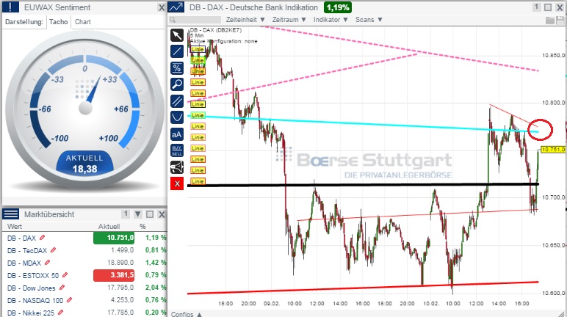
Task: Click the floppy disk save icon
Action: pos(560,20)
